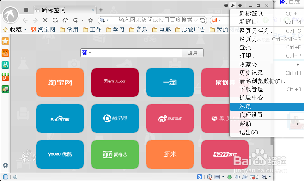Click the page search input field
The height and width of the screenshot is (181, 304).
tap(137, 53)
